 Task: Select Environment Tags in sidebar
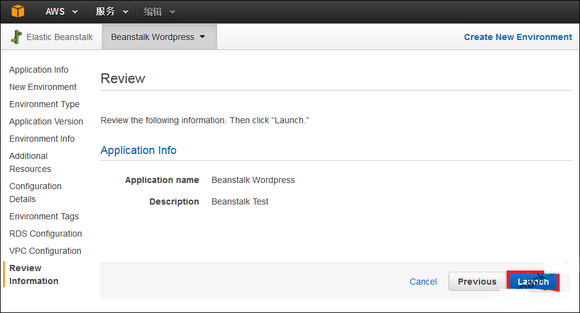tap(44, 216)
